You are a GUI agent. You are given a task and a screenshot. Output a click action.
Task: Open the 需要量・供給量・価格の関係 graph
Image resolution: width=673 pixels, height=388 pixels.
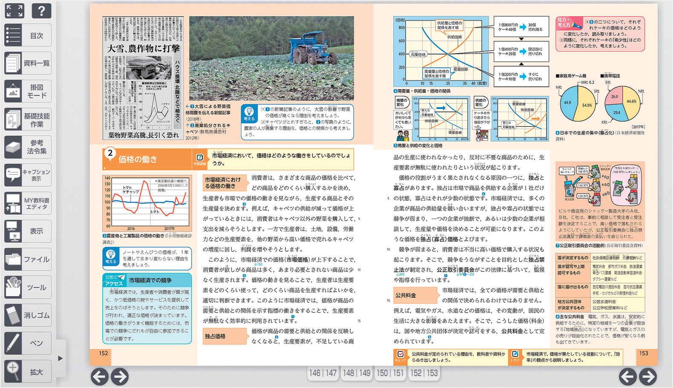tap(441, 51)
